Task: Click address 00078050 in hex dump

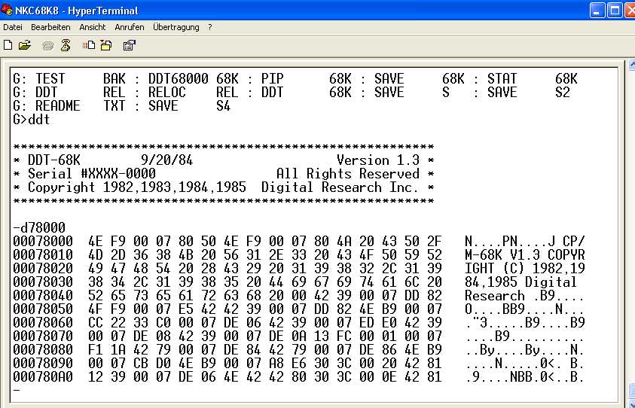Action: (43, 309)
